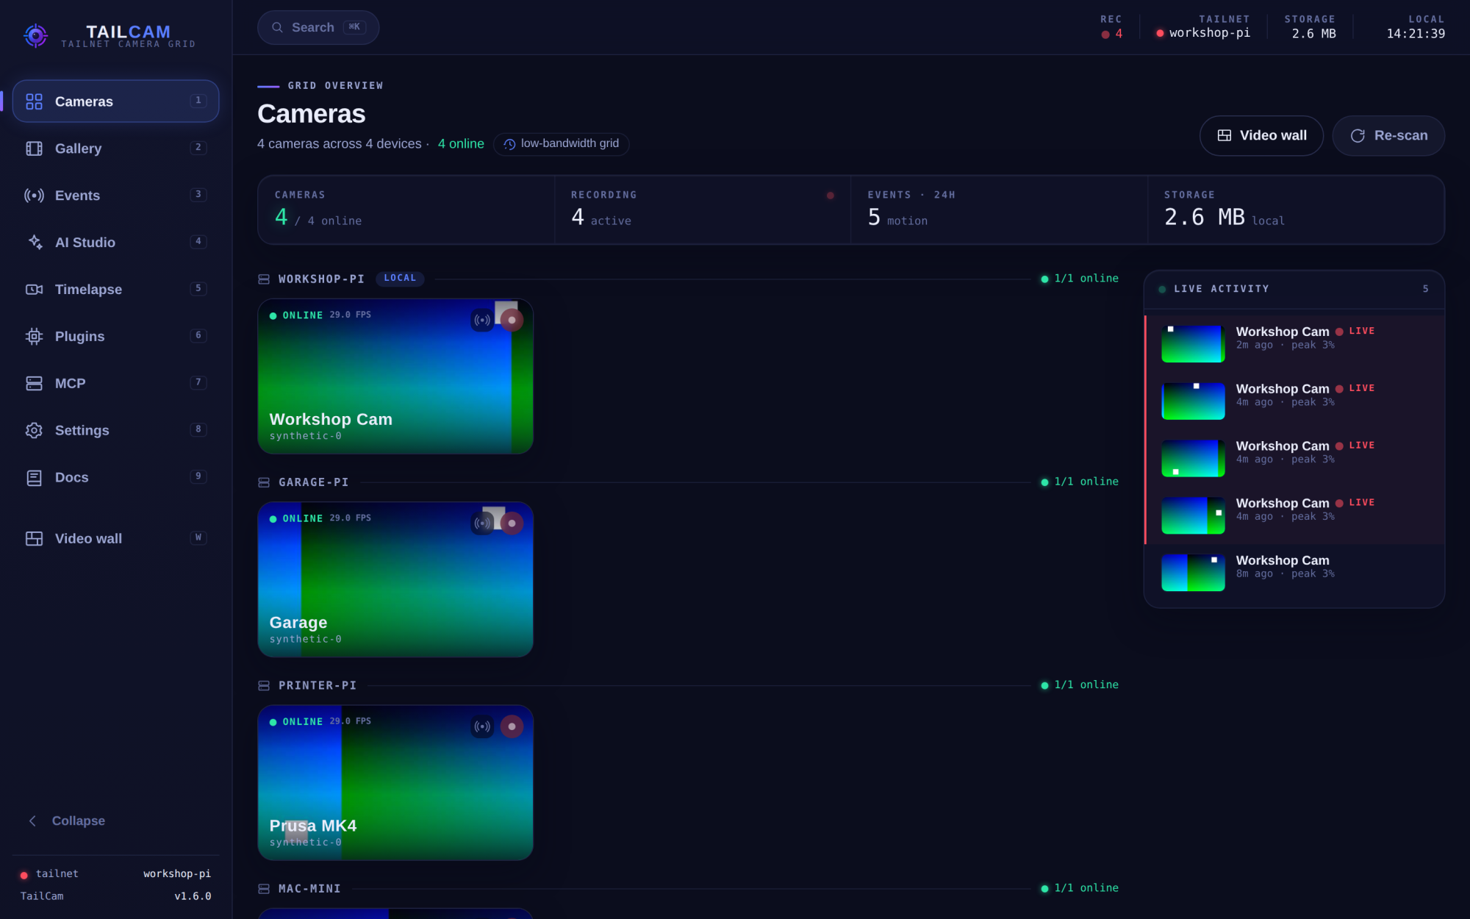Click the Events 24H stat card
Viewport: 1470px width, 919px height.
999,210
